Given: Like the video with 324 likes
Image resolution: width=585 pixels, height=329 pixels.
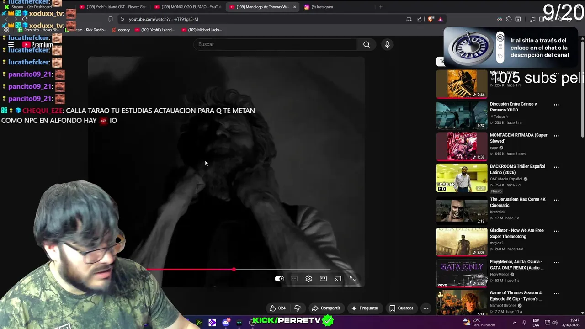Looking at the screenshot, I should click(x=277, y=308).
